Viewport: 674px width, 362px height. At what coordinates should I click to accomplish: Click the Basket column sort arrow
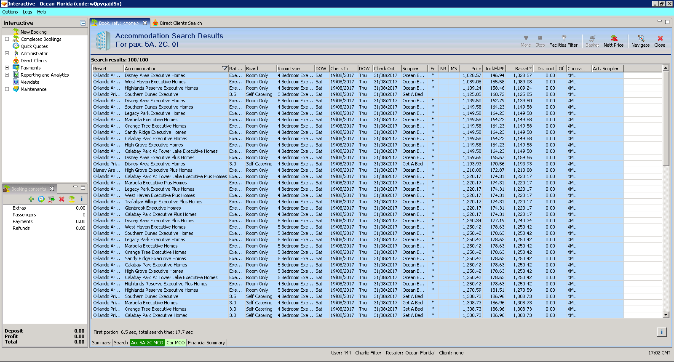pyautogui.click(x=530, y=68)
